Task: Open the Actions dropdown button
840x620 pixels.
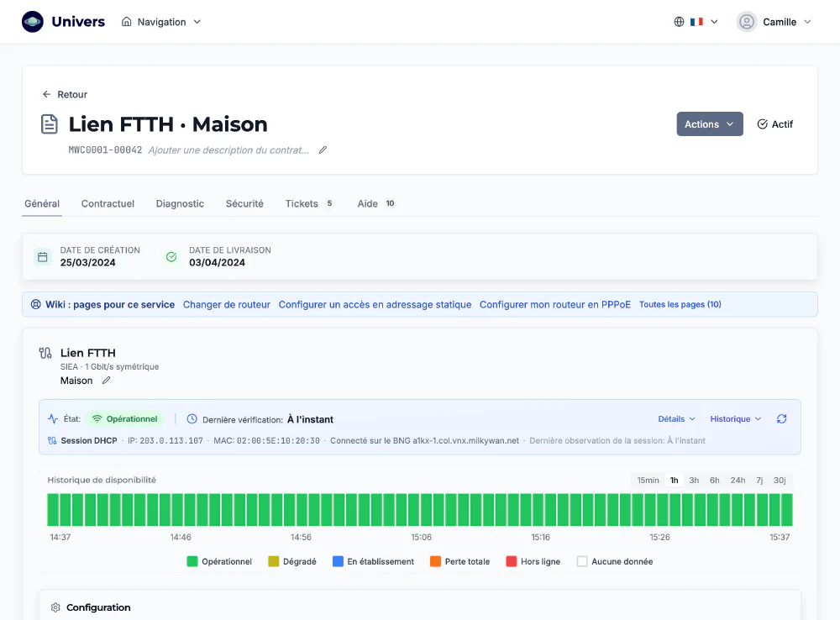Action: pyautogui.click(x=709, y=123)
